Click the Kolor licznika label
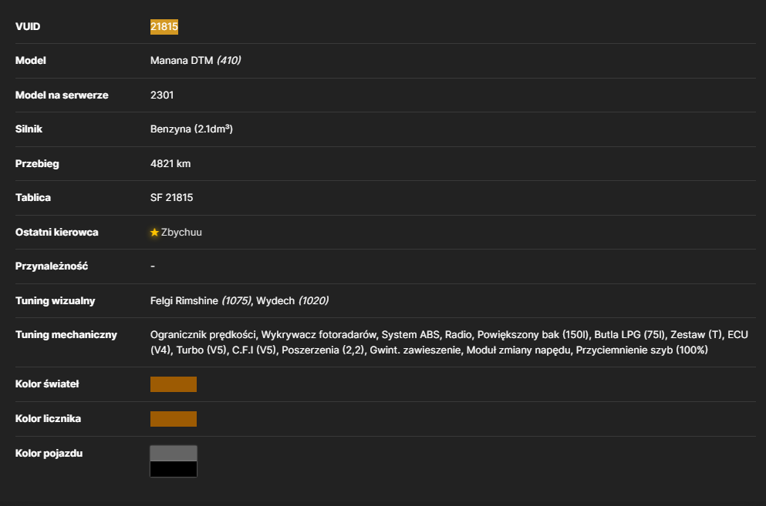This screenshot has width=766, height=506. 49,419
